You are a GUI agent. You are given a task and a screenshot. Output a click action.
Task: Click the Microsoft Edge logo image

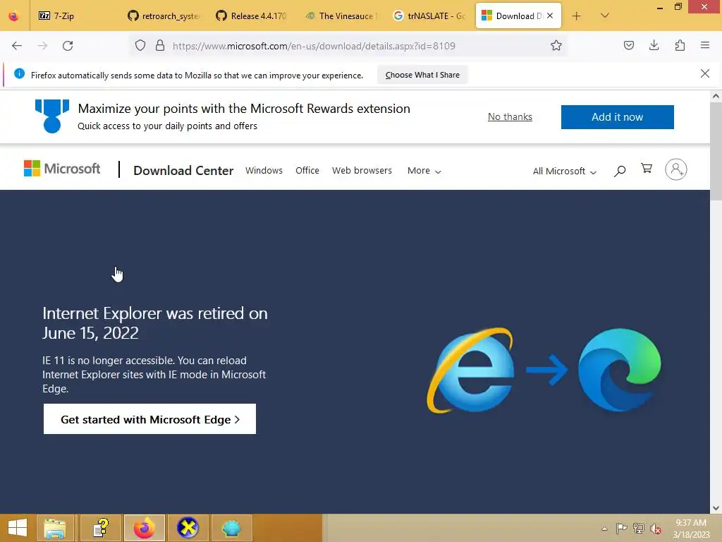(x=619, y=370)
